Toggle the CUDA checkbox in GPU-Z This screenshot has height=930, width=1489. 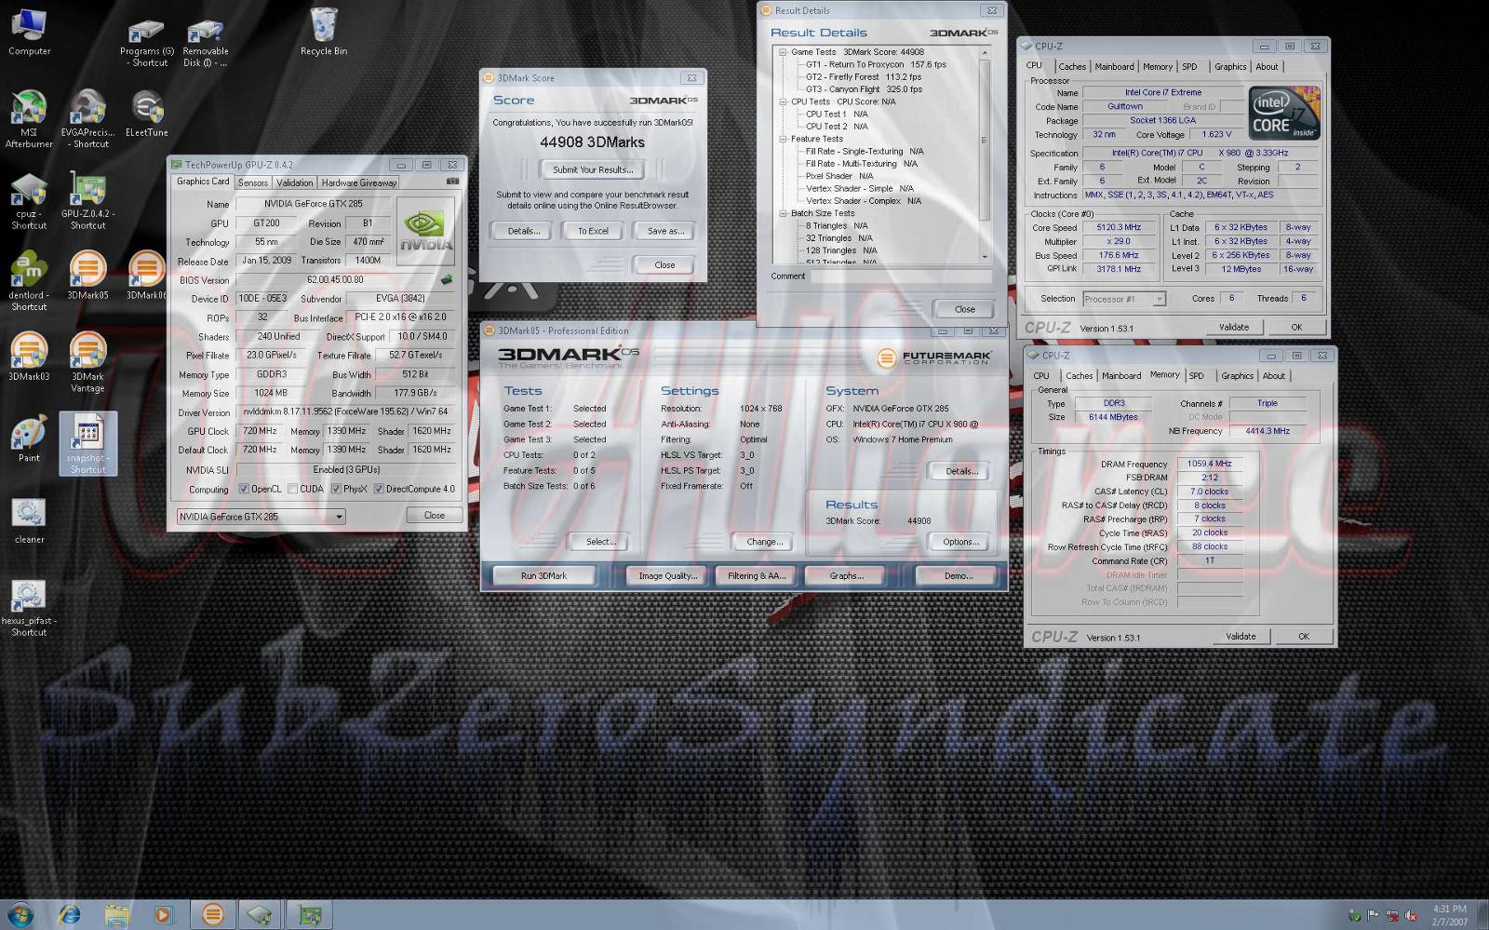(x=293, y=489)
